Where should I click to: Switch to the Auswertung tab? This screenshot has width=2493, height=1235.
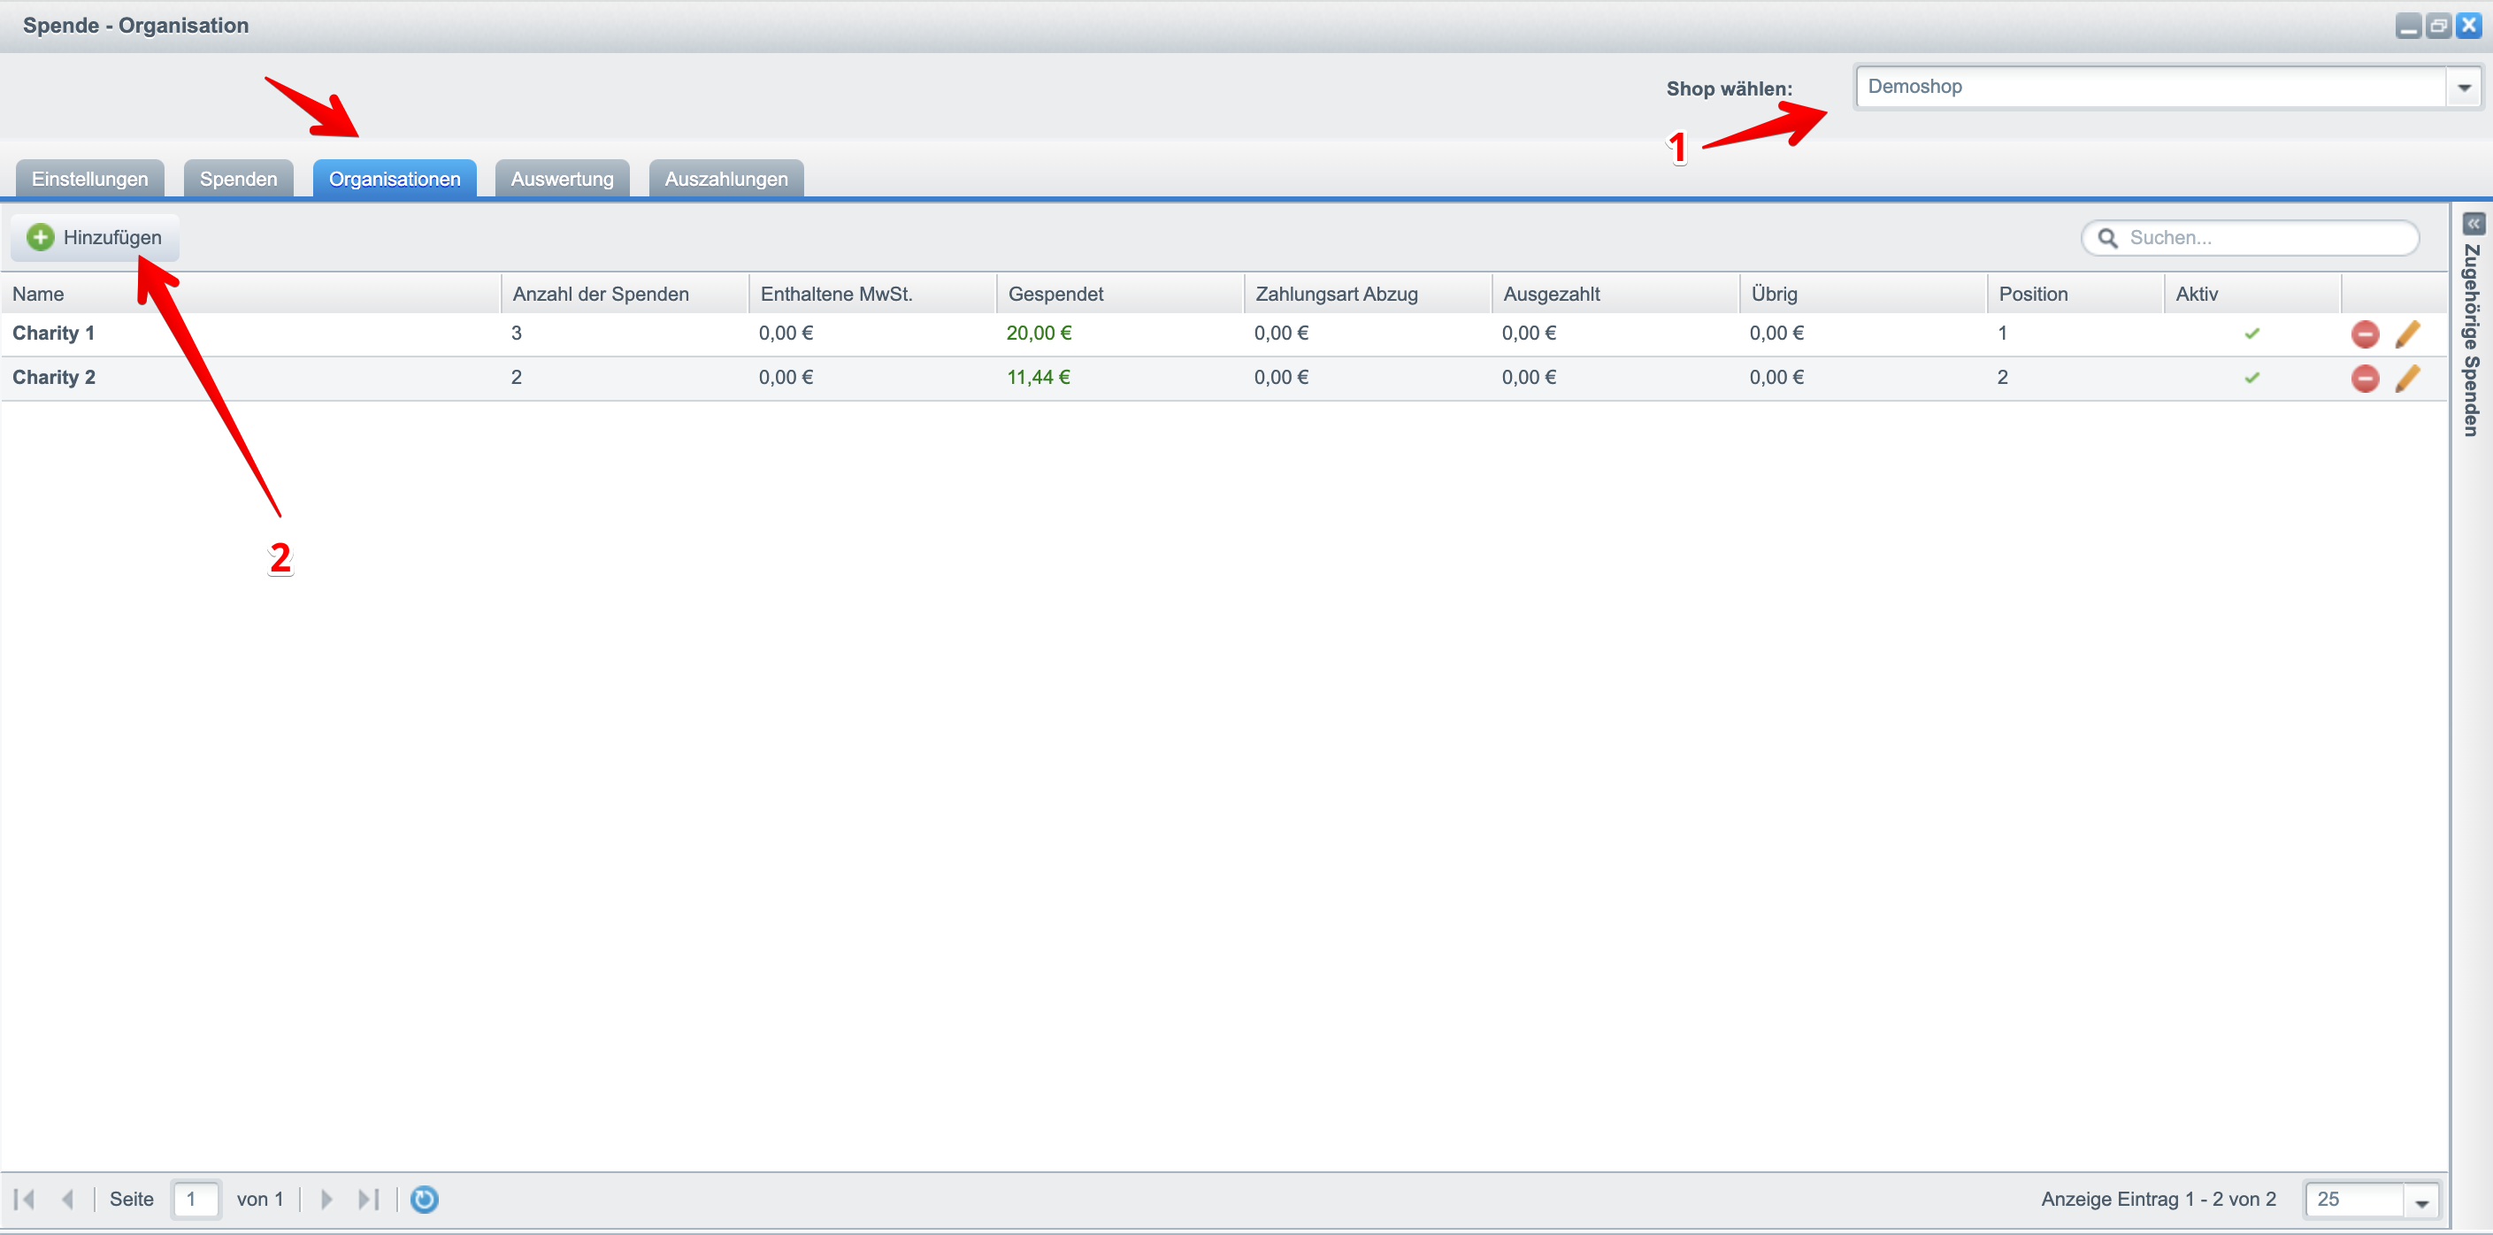(x=561, y=179)
